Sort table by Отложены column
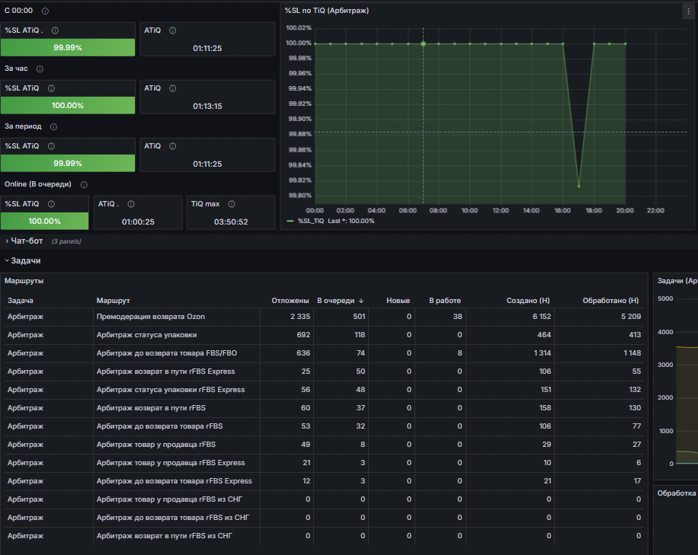Viewport: 698px width, 555px height. 290,301
